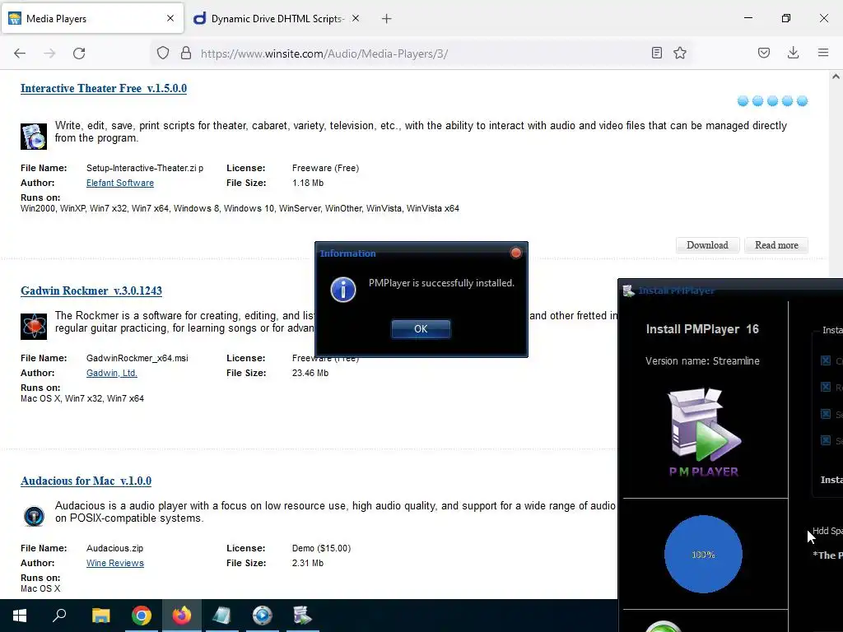Click Interactive Theater rating dots
Image resolution: width=843 pixels, height=632 pixels.
(772, 101)
